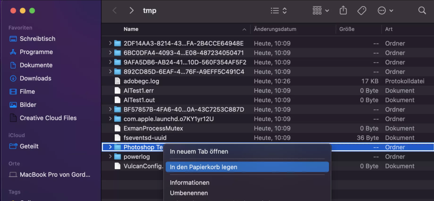The height and width of the screenshot is (201, 434).
Task: Expand the BF57857B-4FA6 folder
Action: point(110,109)
